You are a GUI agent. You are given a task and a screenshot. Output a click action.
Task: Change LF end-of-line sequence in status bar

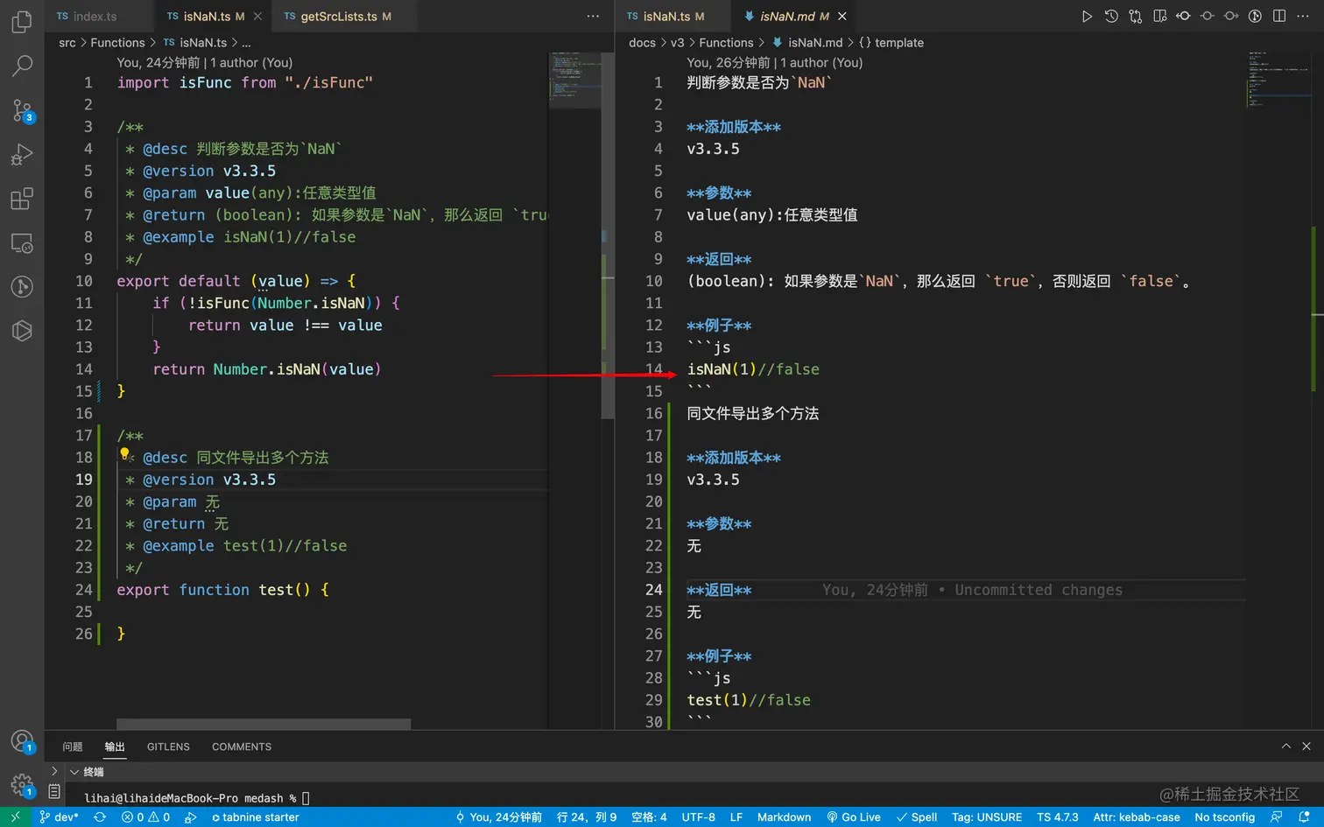[736, 817]
